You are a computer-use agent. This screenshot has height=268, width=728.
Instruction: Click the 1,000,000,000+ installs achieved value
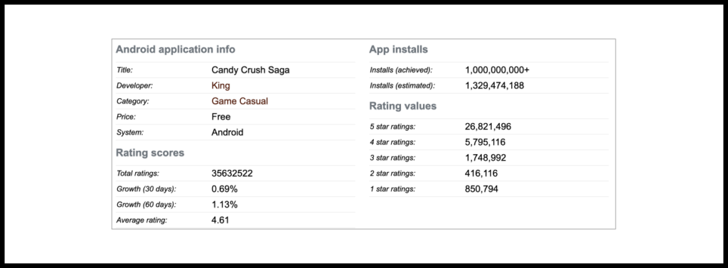(497, 70)
